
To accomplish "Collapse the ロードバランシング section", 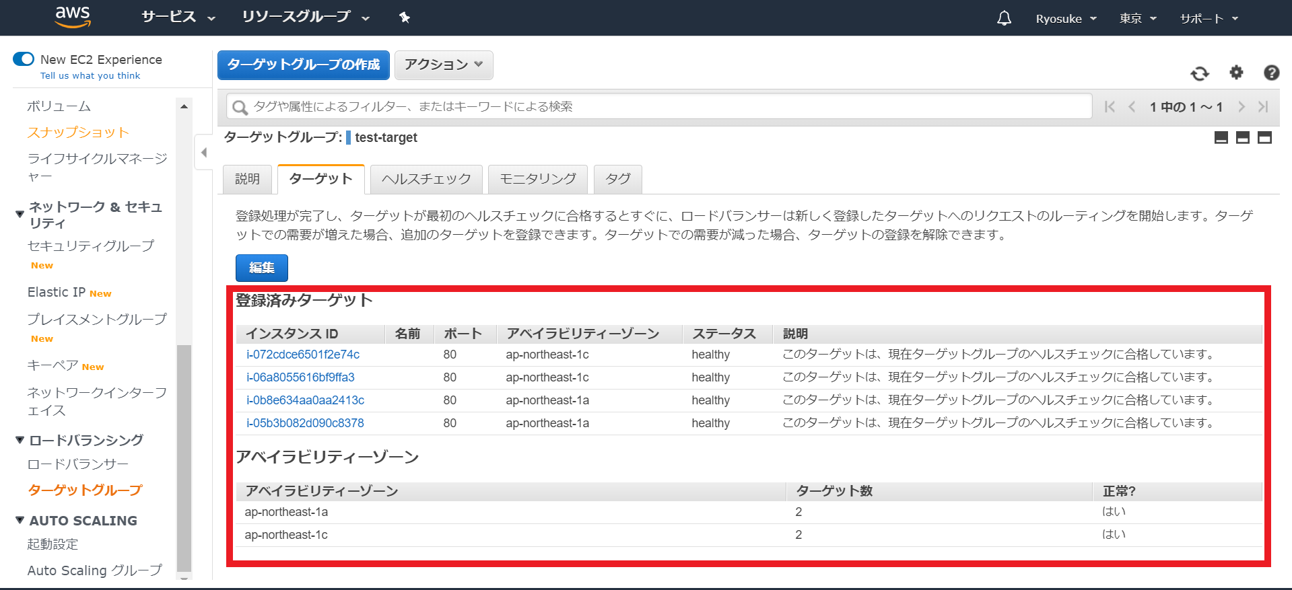I will [20, 440].
